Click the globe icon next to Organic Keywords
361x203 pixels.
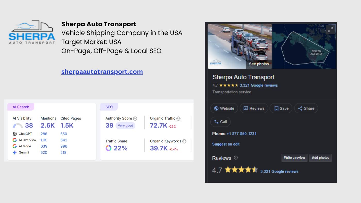184,141
